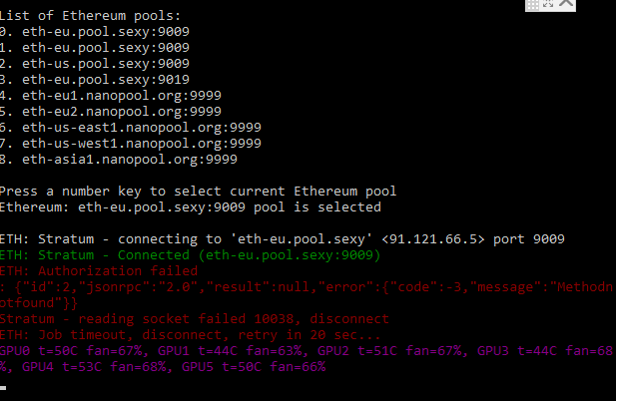The image size is (617, 401).
Task: Select the eth-us-east1.nanopool.org:9999 line
Action: [131, 128]
